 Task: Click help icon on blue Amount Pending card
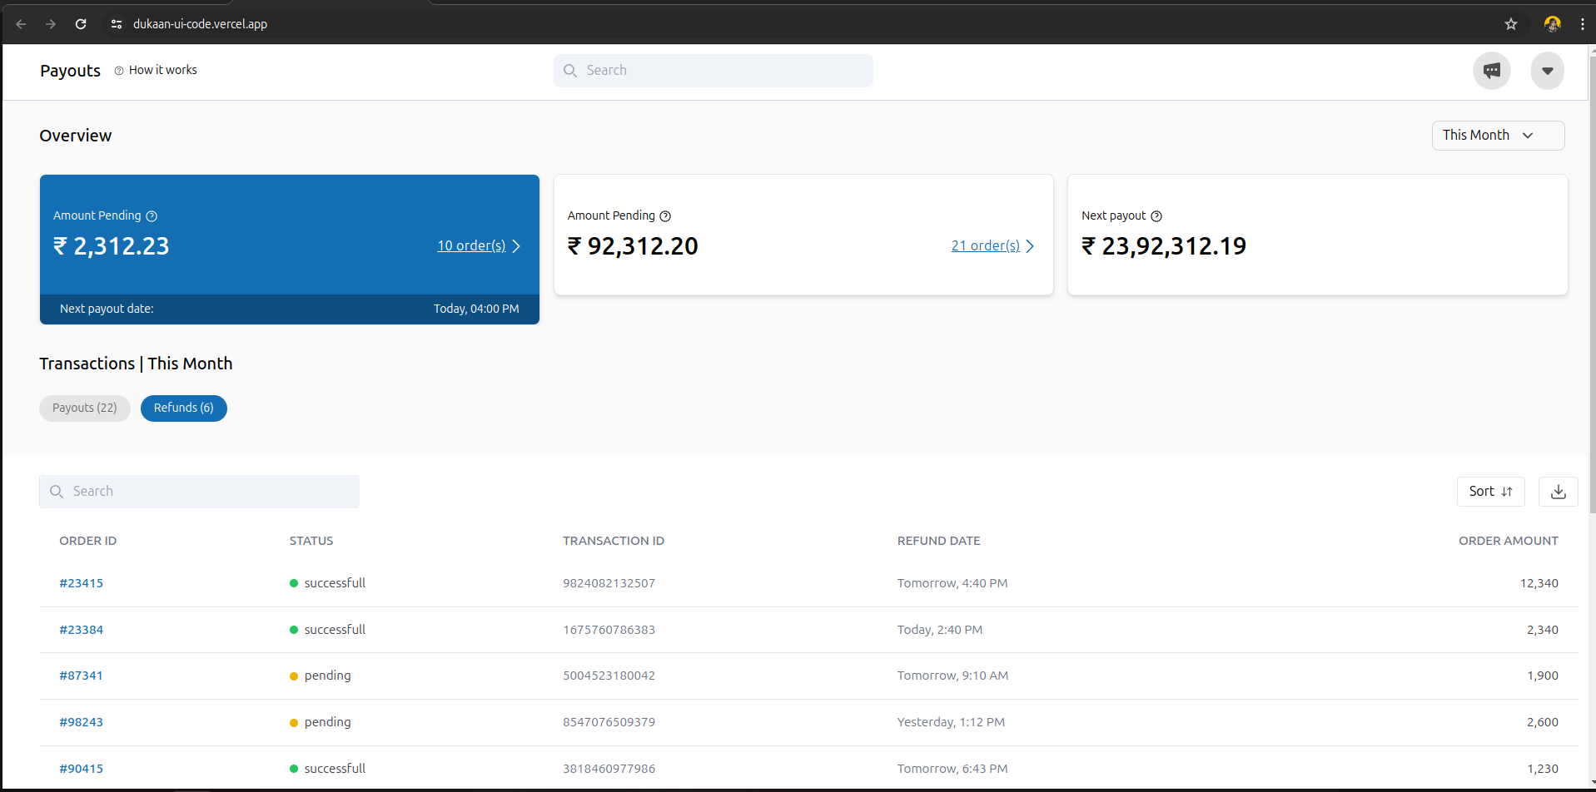[152, 216]
